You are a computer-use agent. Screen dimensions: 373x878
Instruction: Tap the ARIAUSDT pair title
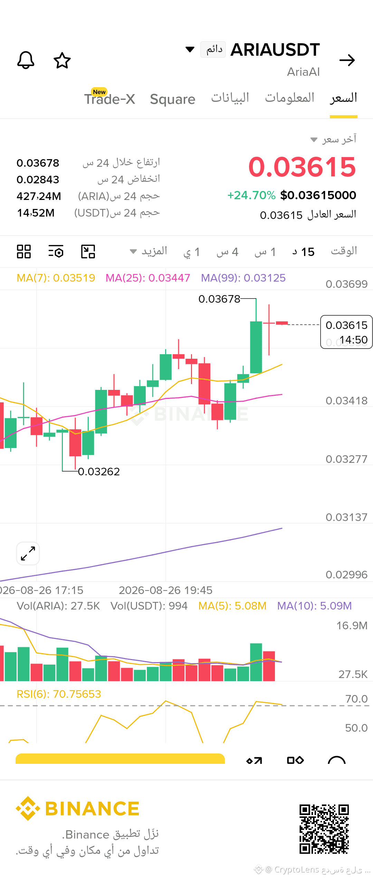(275, 49)
